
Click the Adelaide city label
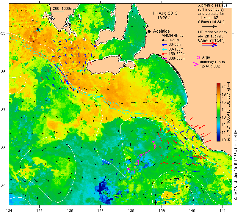[161, 31]
